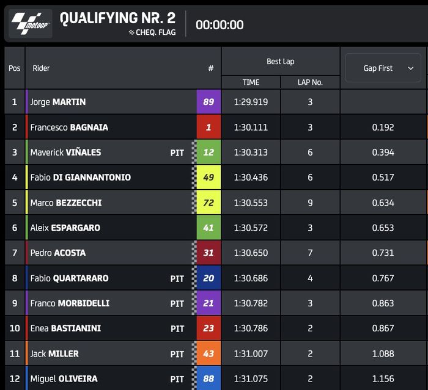The width and height of the screenshot is (428, 390).
Task: Click the checkered flag status icon
Action: (131, 32)
